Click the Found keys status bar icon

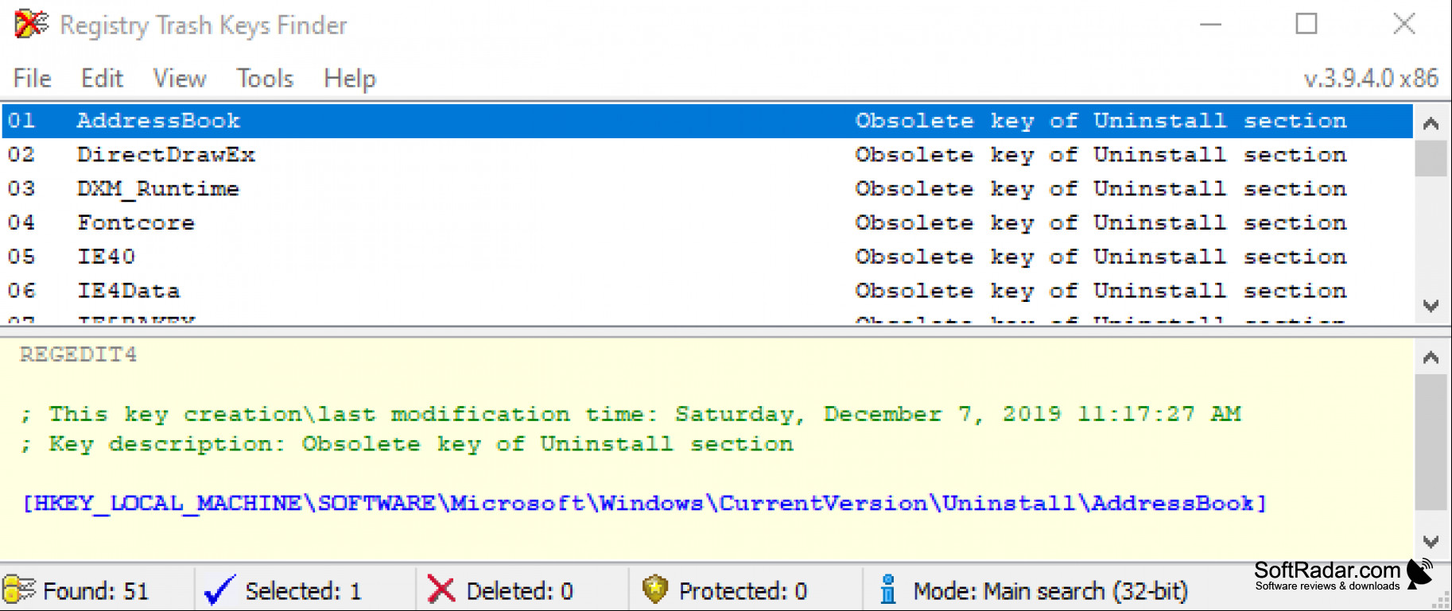tap(20, 590)
